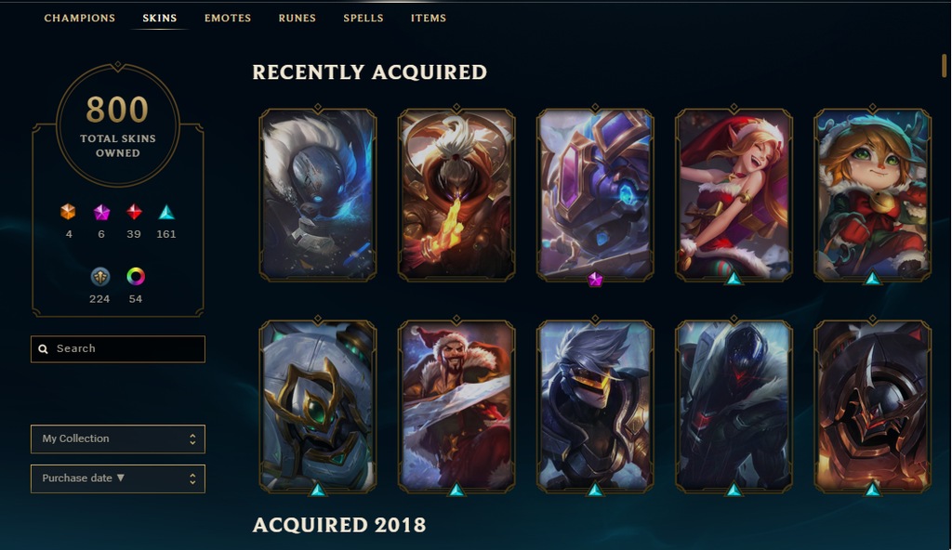Click the Mythic gem under the hextech skin
This screenshot has height=550, width=952.
(x=595, y=280)
